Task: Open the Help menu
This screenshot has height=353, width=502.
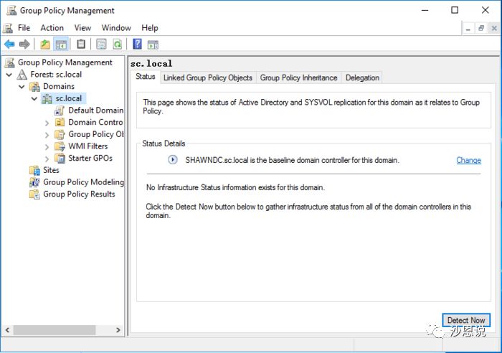Action: coord(149,28)
